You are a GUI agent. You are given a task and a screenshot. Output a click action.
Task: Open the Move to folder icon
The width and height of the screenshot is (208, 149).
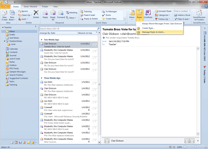click(132, 13)
